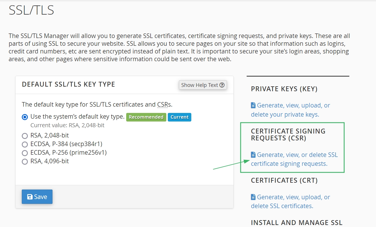
Task: Select the RSA, 2,048-bit radio button
Action: coord(25,136)
